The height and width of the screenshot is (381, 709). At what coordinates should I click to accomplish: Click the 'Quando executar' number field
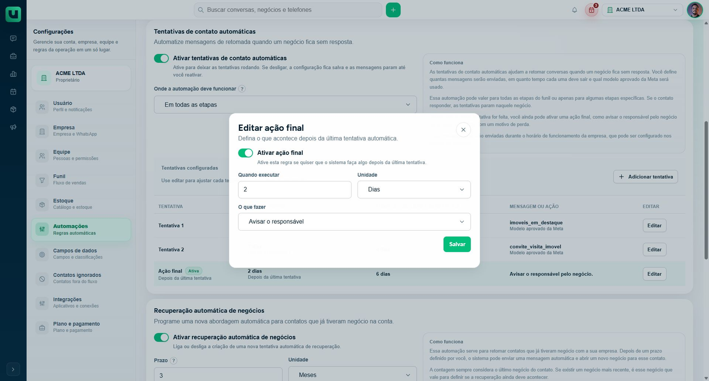point(295,189)
